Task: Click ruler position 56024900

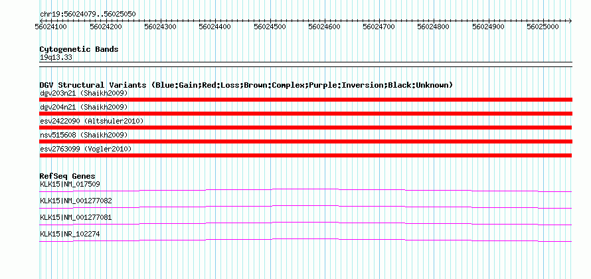Action: 489,27
